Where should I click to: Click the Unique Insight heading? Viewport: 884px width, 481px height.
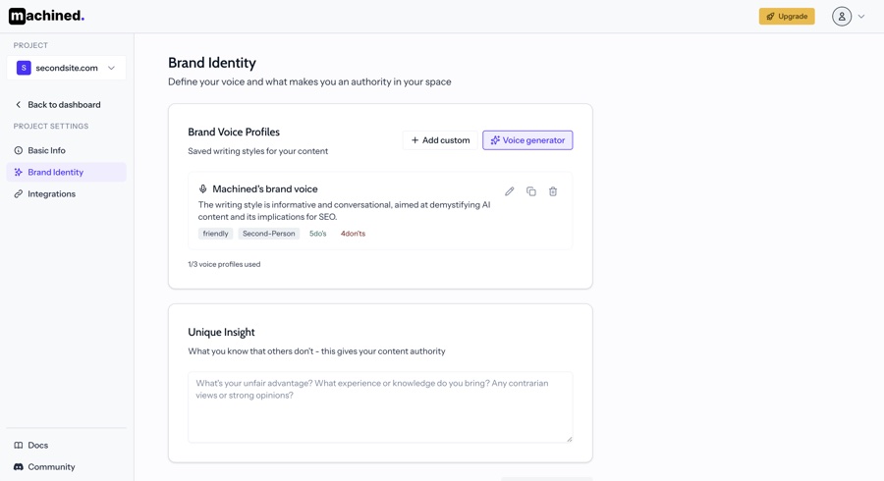tap(221, 333)
